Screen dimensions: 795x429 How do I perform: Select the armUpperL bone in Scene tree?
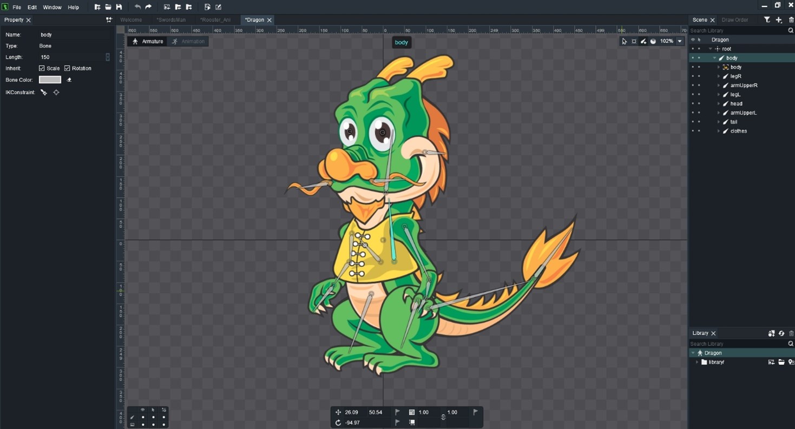(743, 113)
